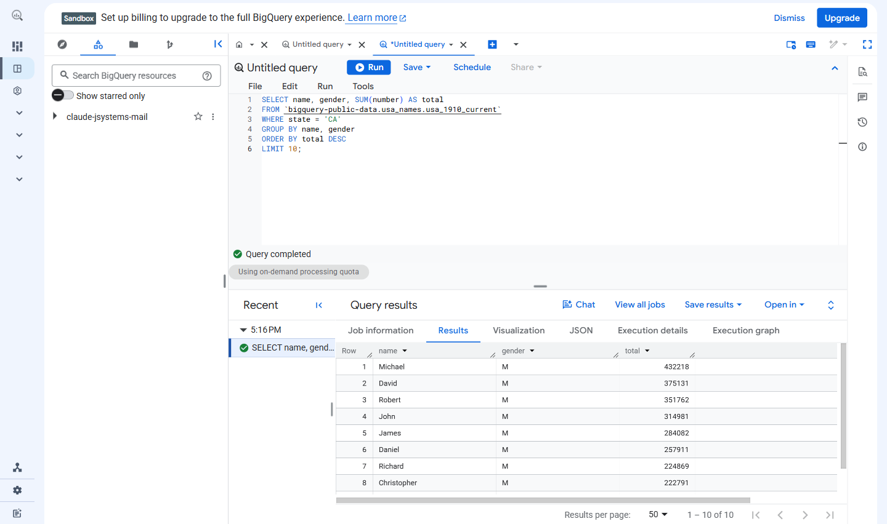This screenshot has width=887, height=524.
Task: Open the new tab options dropdown arrow
Action: pos(516,44)
